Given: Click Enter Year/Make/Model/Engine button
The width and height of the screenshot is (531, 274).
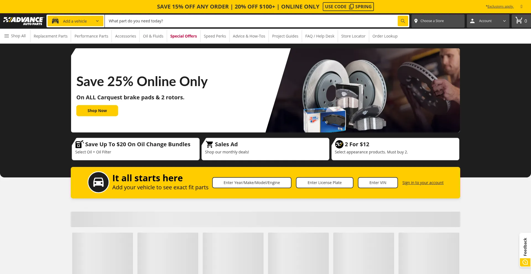Looking at the screenshot, I should (252, 183).
